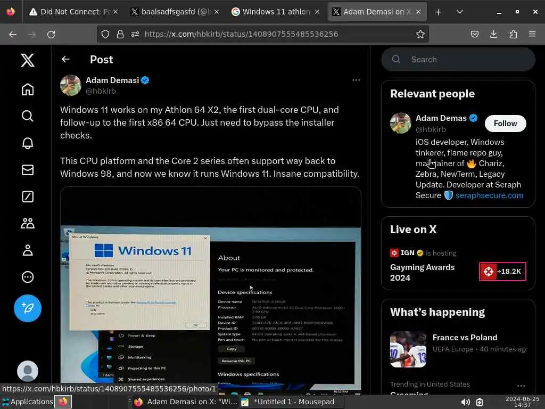This screenshot has width=545, height=409.
Task: Click the clock date 2024-06-25
Action: click(x=522, y=399)
